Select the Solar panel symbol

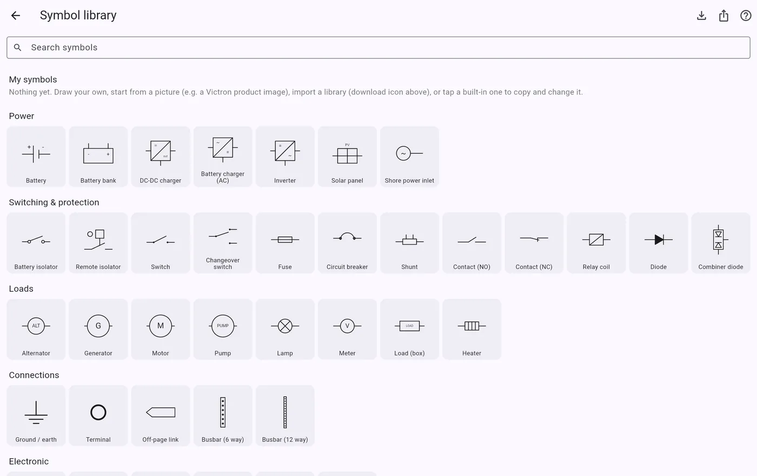click(x=347, y=157)
